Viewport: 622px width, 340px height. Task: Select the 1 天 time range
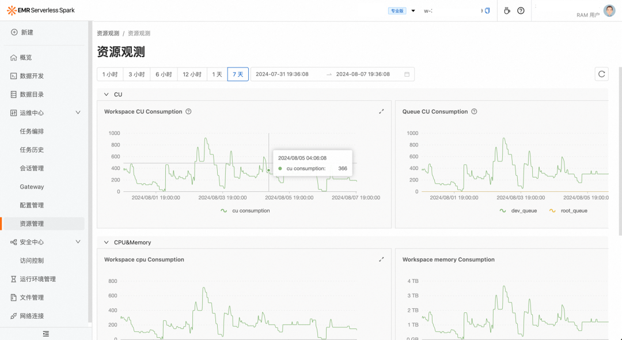217,74
